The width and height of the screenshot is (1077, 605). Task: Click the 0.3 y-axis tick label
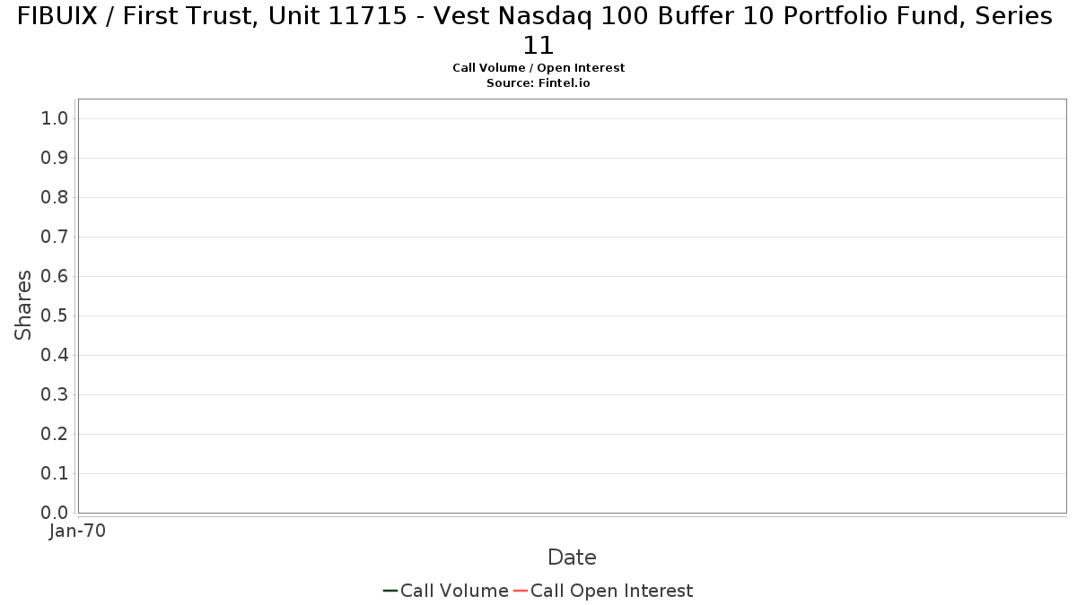click(x=55, y=395)
